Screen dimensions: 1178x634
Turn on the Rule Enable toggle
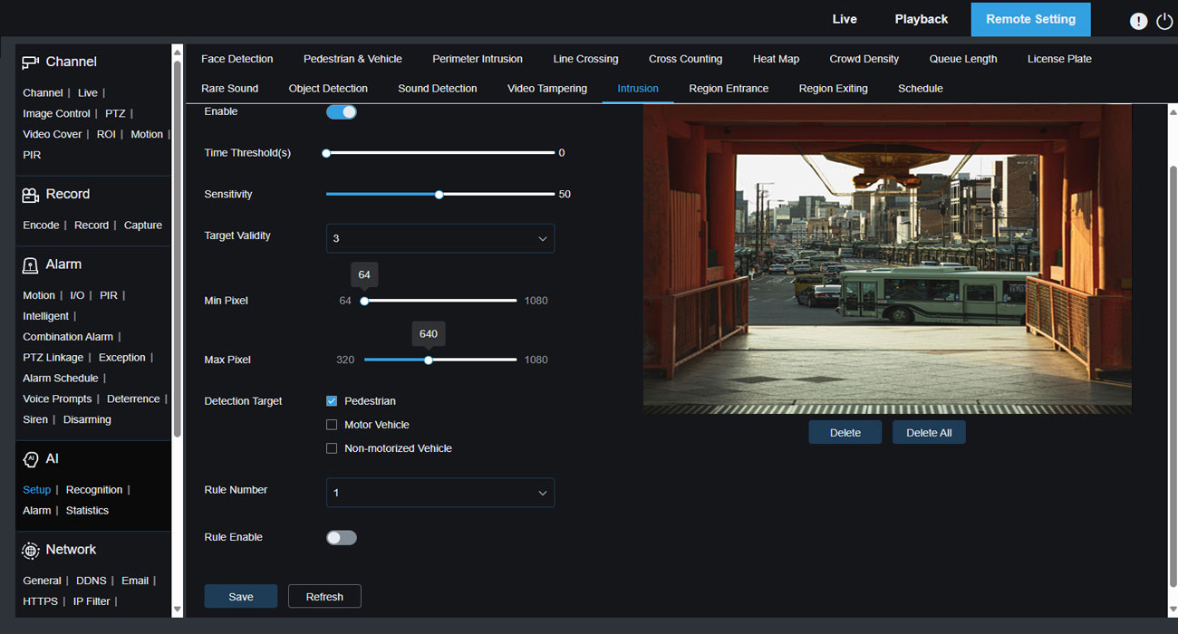click(341, 538)
